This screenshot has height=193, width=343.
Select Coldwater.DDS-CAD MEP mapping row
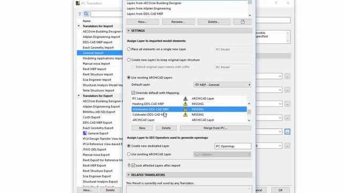coord(189,114)
